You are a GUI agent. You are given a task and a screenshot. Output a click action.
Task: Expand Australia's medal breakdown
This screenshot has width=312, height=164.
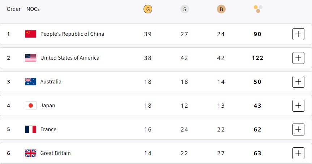click(298, 82)
